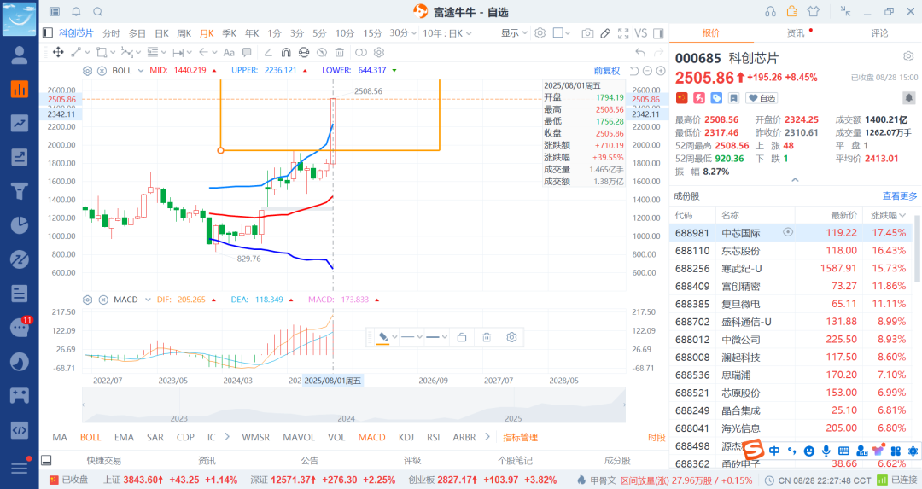Open the skin (shirt) theme icon
922x489 pixels.
(x=814, y=11)
